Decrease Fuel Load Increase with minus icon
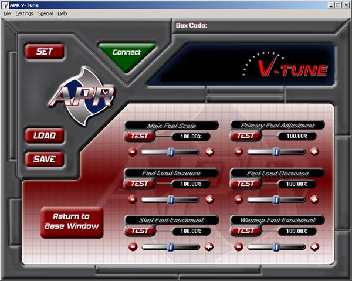This screenshot has width=352, height=281. coord(133,199)
